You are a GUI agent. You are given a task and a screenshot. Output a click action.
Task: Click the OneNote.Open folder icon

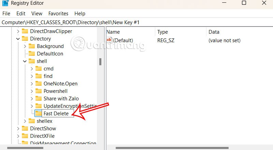click(x=39, y=84)
